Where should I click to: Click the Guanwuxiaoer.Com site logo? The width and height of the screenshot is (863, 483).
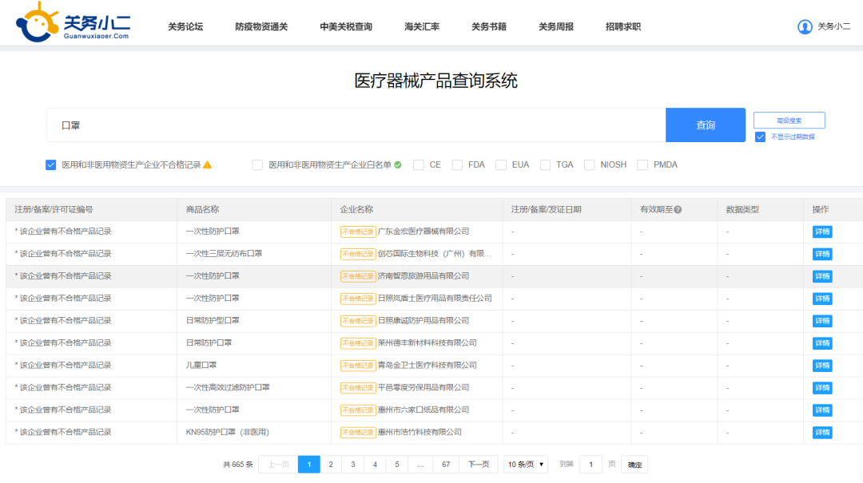pyautogui.click(x=74, y=22)
